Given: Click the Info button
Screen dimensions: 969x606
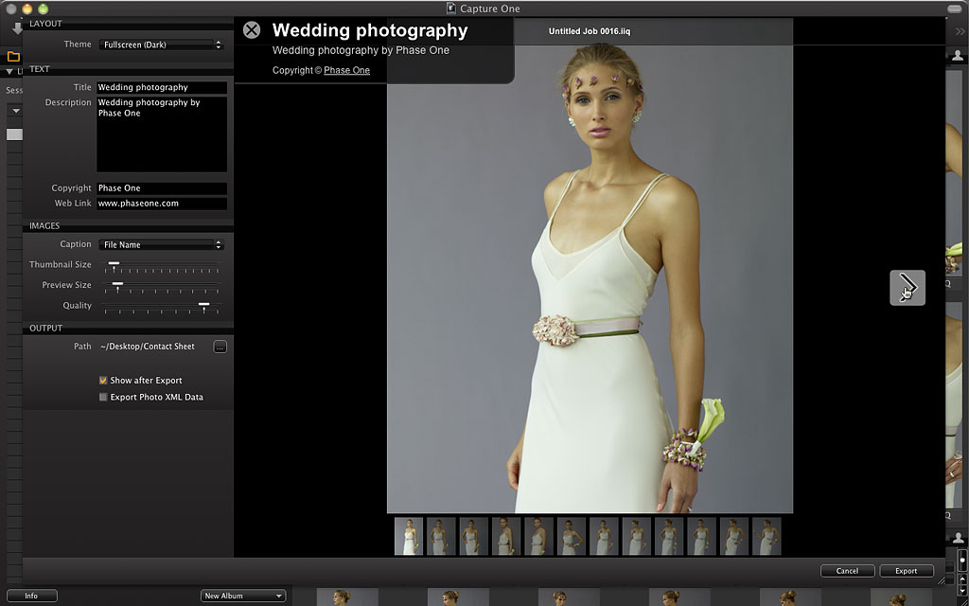Looking at the screenshot, I should [x=31, y=596].
